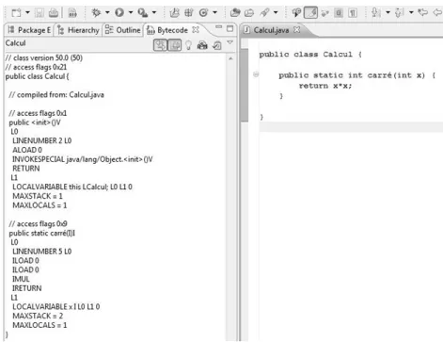Click 'return x*x;' in the editor
Viewport: 443px width, 342px height.
[x=325, y=86]
